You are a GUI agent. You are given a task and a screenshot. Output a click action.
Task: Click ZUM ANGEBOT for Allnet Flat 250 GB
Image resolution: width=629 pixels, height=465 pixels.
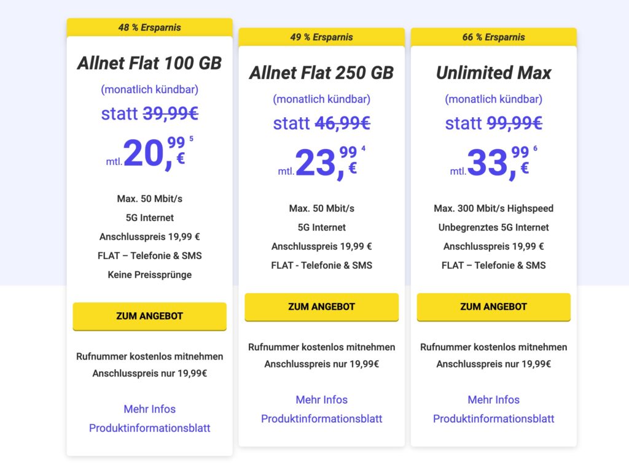321,307
